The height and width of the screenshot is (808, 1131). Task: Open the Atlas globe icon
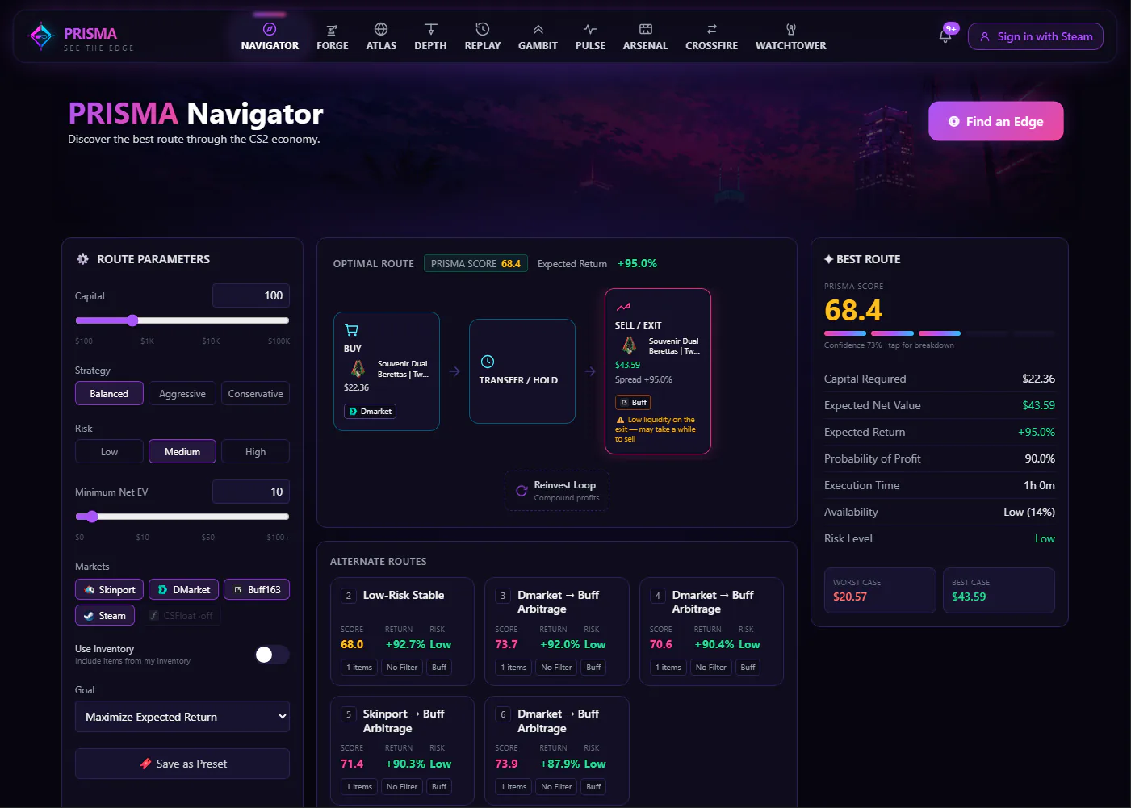(381, 29)
